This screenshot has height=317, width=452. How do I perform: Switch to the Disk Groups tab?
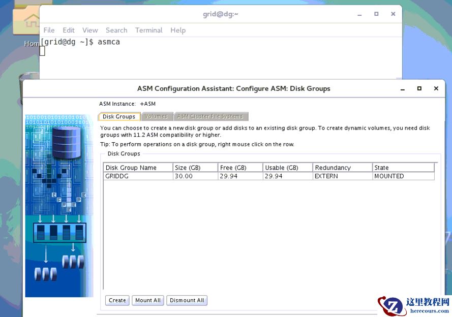click(x=119, y=116)
